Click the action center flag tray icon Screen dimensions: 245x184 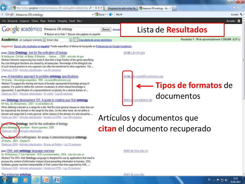[218, 180]
